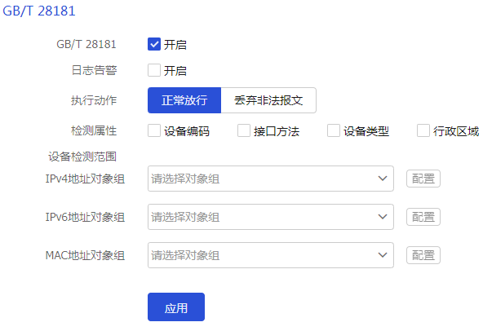The image size is (483, 331).
Task: Click 配置 button for IPv6地址对象组
Action: [423, 217]
